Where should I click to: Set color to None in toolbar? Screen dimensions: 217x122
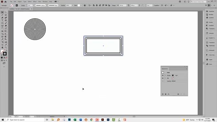click(6, 58)
